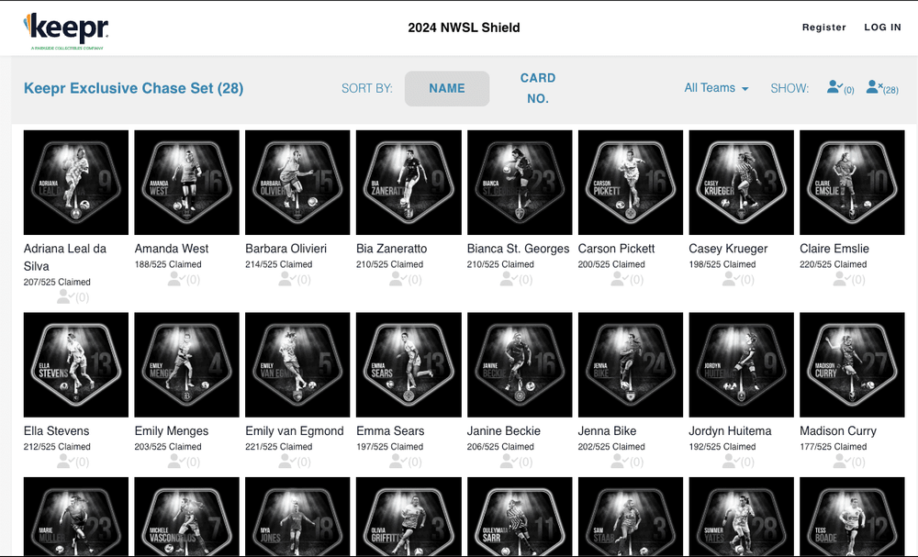Image resolution: width=918 pixels, height=557 pixels.
Task: Click '221/525 Claimed' under Emily van Egmond
Action: coord(279,446)
